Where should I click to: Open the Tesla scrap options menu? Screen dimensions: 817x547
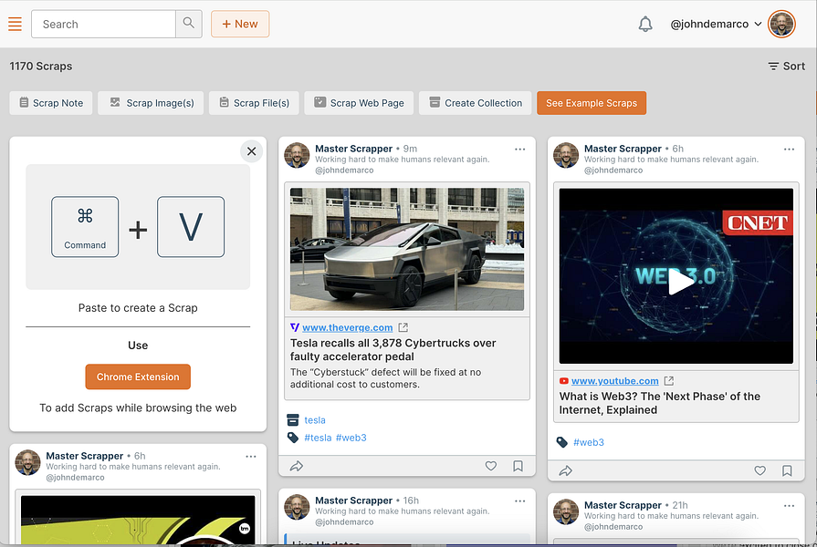click(520, 150)
